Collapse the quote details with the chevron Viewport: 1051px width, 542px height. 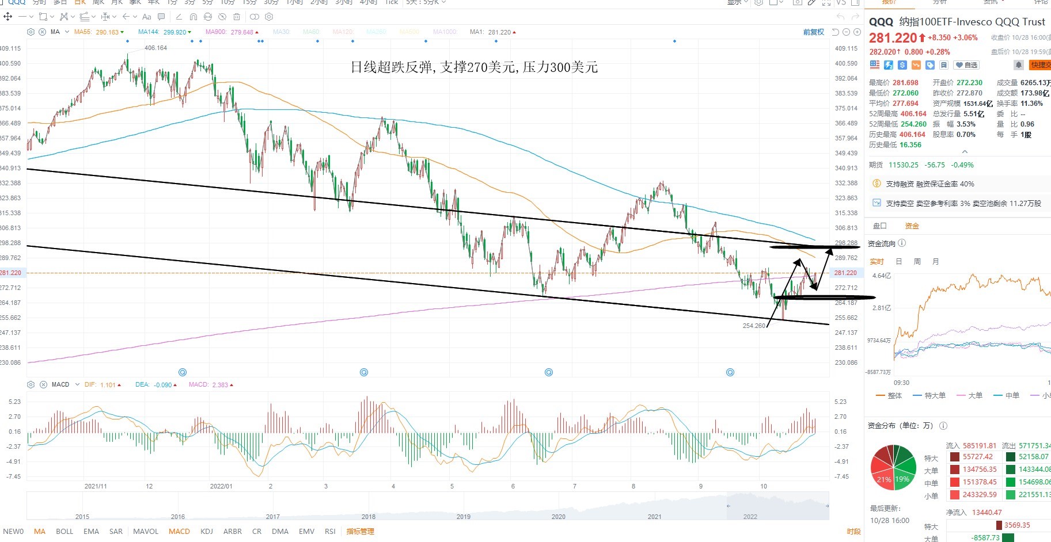(x=965, y=152)
